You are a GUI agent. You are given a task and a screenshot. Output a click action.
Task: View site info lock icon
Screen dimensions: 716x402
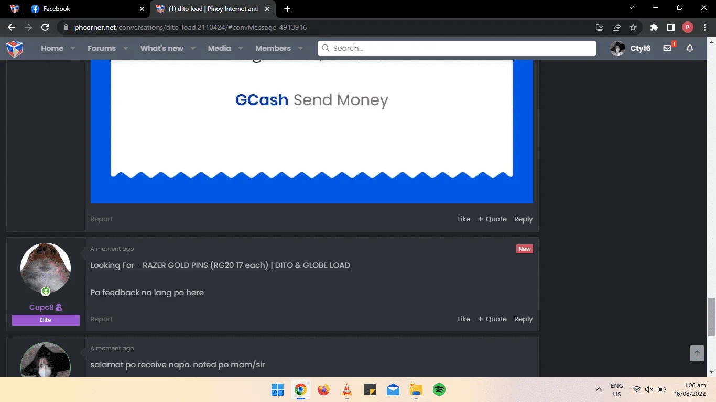(x=66, y=27)
